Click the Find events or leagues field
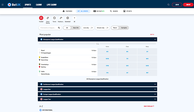Image resolution: width=194 pixels, height=112 pixels. point(48,28)
